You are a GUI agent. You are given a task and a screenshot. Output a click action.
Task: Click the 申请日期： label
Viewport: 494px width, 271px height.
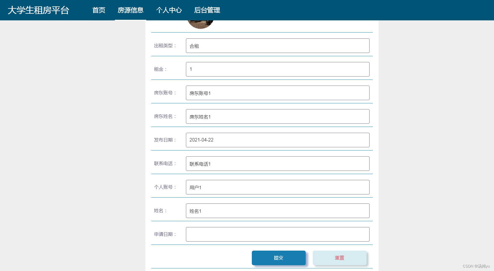pyautogui.click(x=165, y=234)
